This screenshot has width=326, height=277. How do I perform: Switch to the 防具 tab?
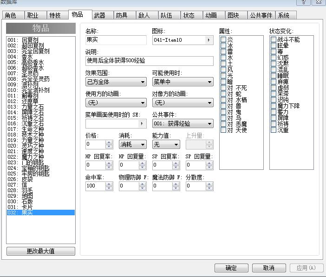(125, 15)
